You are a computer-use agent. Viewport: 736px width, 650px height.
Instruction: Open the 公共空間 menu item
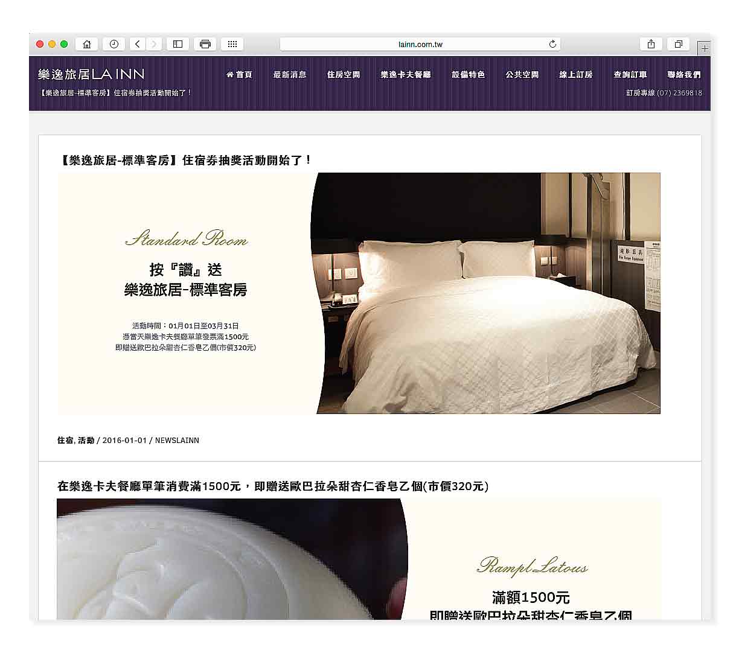pos(522,75)
